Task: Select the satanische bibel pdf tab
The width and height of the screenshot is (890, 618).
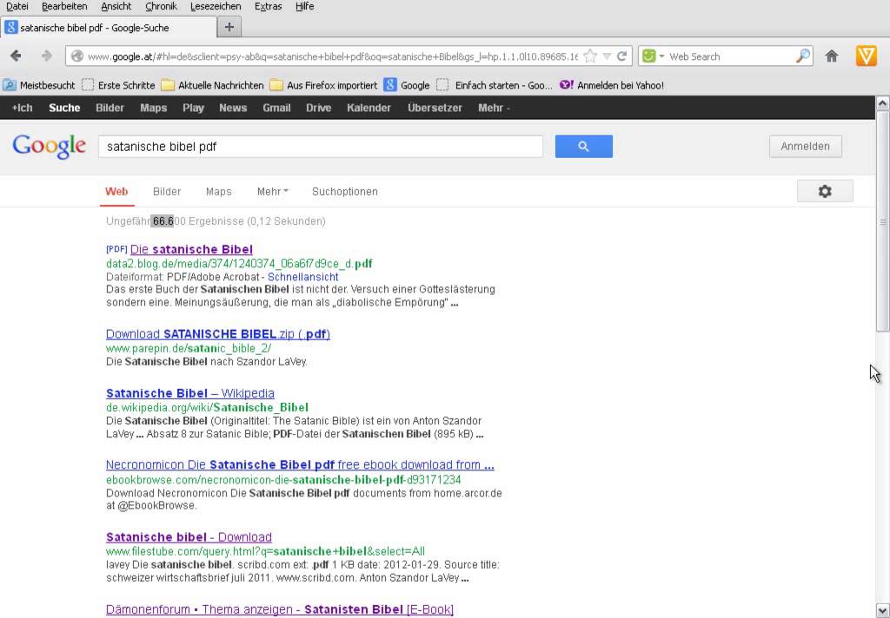Action: (x=109, y=27)
